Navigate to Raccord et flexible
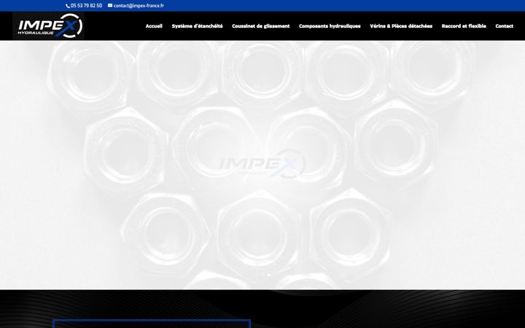The width and height of the screenshot is (525, 328). point(464,26)
